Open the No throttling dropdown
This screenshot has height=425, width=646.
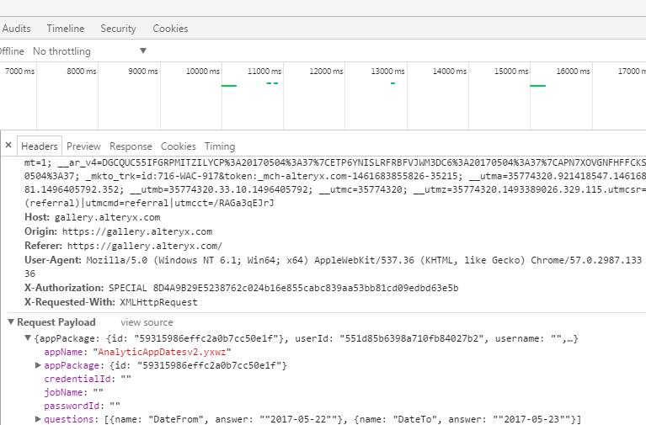tap(90, 51)
